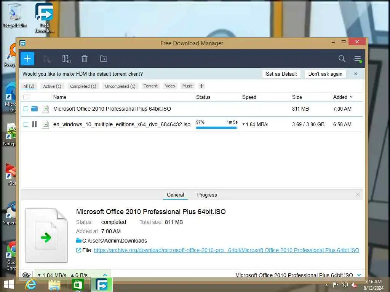Check the Windows 10 ISO row checkbox
Viewport: 390px width, 292px height.
(26, 124)
